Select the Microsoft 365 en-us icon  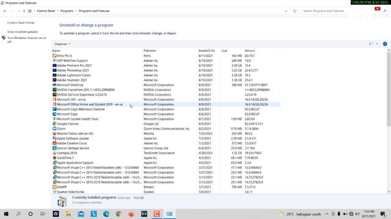pyautogui.click(x=54, y=99)
